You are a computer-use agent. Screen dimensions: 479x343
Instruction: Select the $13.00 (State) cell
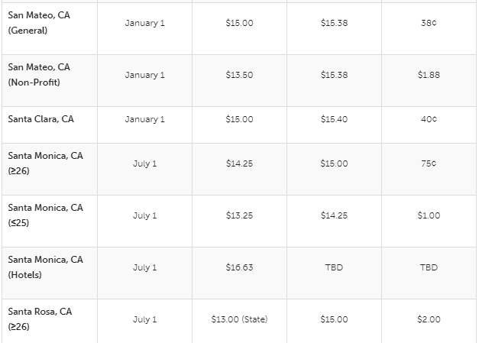point(239,319)
